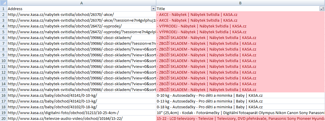Select row 2 AKCE - Nábytek title cell

click(240, 14)
